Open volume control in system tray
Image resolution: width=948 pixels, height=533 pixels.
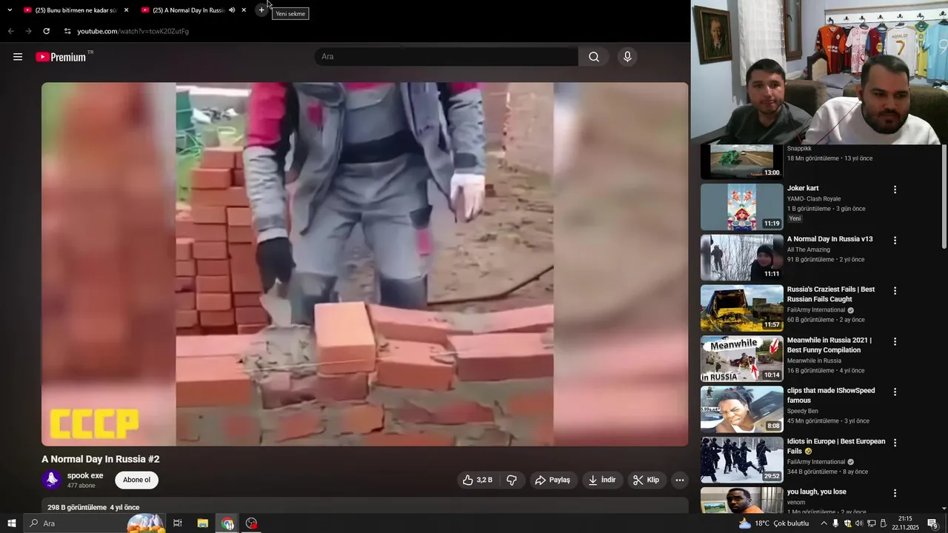(x=859, y=523)
